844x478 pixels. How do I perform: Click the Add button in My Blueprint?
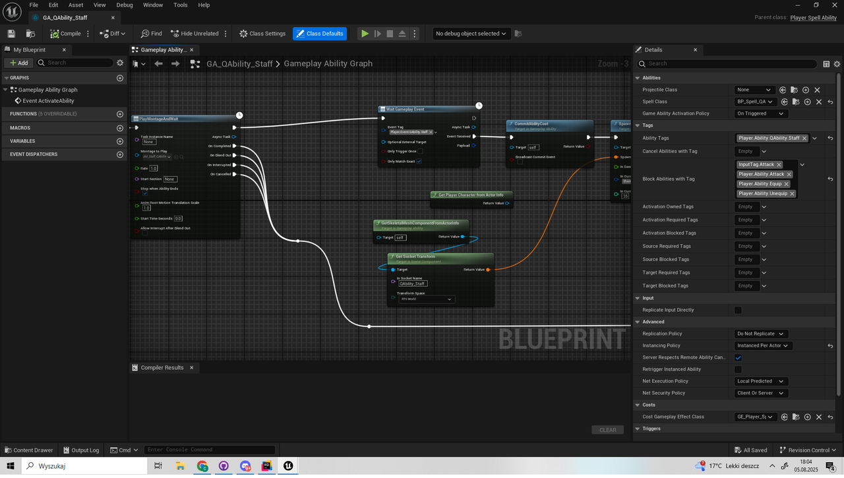18,63
